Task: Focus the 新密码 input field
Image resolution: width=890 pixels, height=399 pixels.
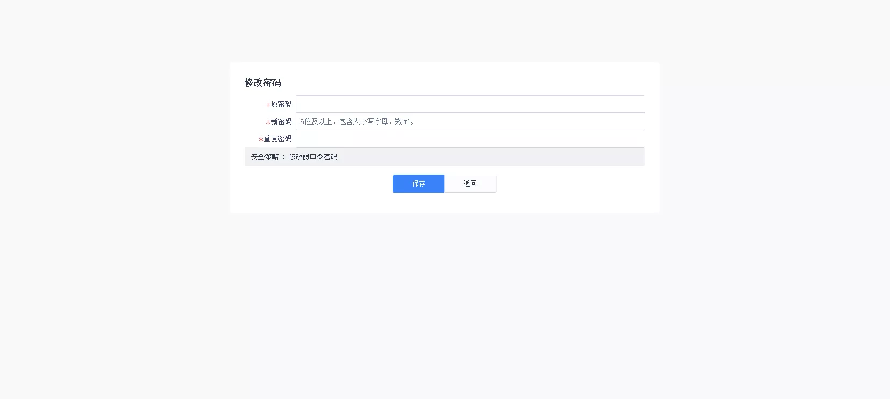Action: pos(470,121)
